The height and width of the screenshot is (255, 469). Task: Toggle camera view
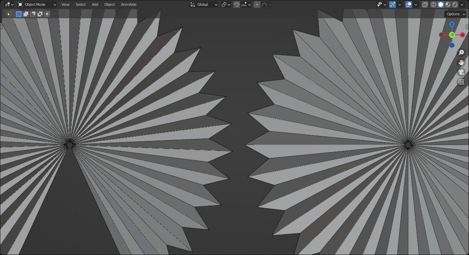tap(461, 72)
